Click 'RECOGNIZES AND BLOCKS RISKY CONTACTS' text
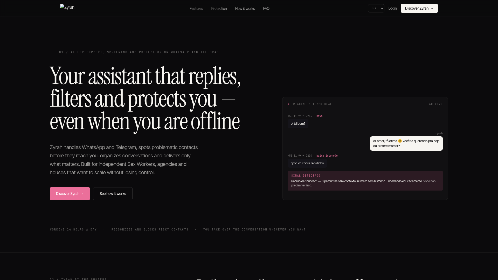This screenshot has height=280, width=498. pos(150,230)
